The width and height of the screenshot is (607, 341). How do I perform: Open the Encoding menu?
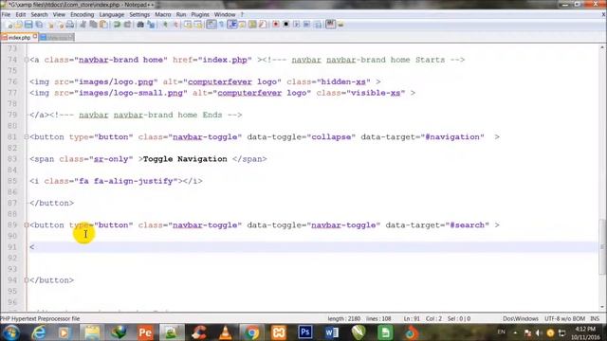83,15
